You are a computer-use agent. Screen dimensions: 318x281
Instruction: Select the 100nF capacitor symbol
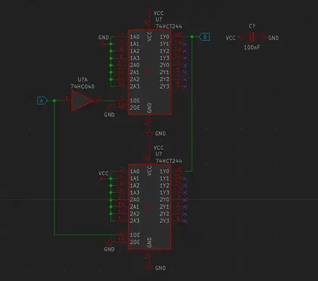[x=252, y=37]
